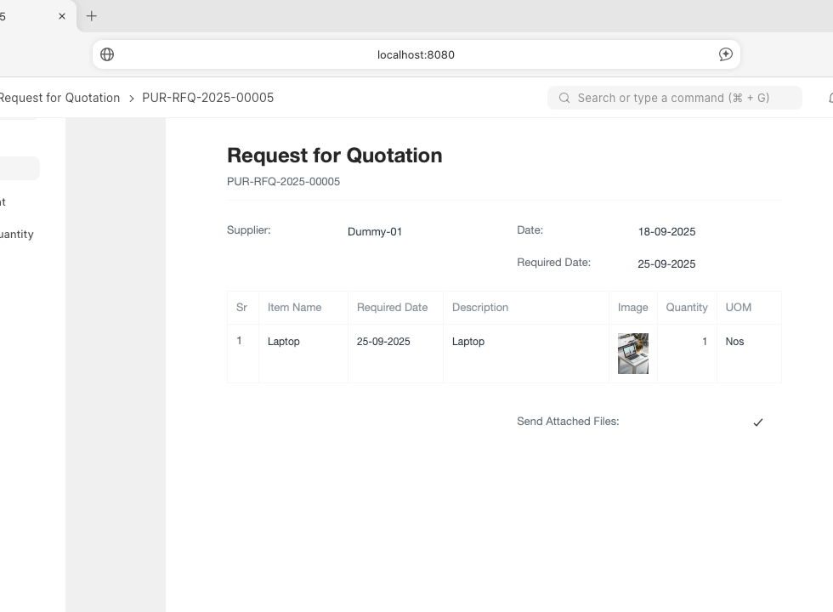Image resolution: width=833 pixels, height=612 pixels.
Task: Click the assistant chat sparkle icon
Action: pyautogui.click(x=725, y=54)
